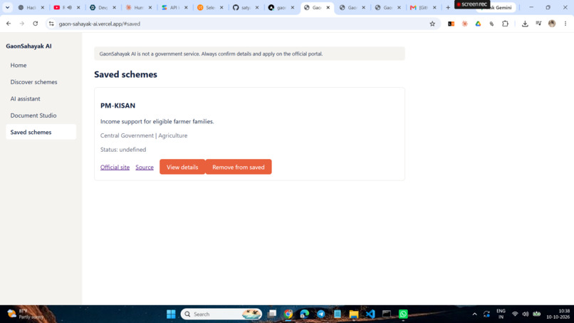Click the Windows taskbar Search box
Screen dimensions: 574x323
pos(221,314)
